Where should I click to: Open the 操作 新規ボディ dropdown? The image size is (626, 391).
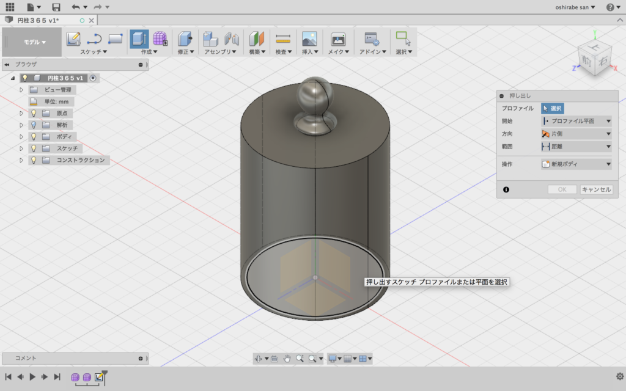[576, 164]
